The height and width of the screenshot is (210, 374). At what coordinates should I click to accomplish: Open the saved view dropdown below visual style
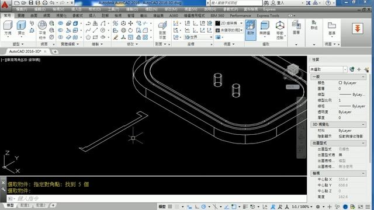tap(229, 30)
